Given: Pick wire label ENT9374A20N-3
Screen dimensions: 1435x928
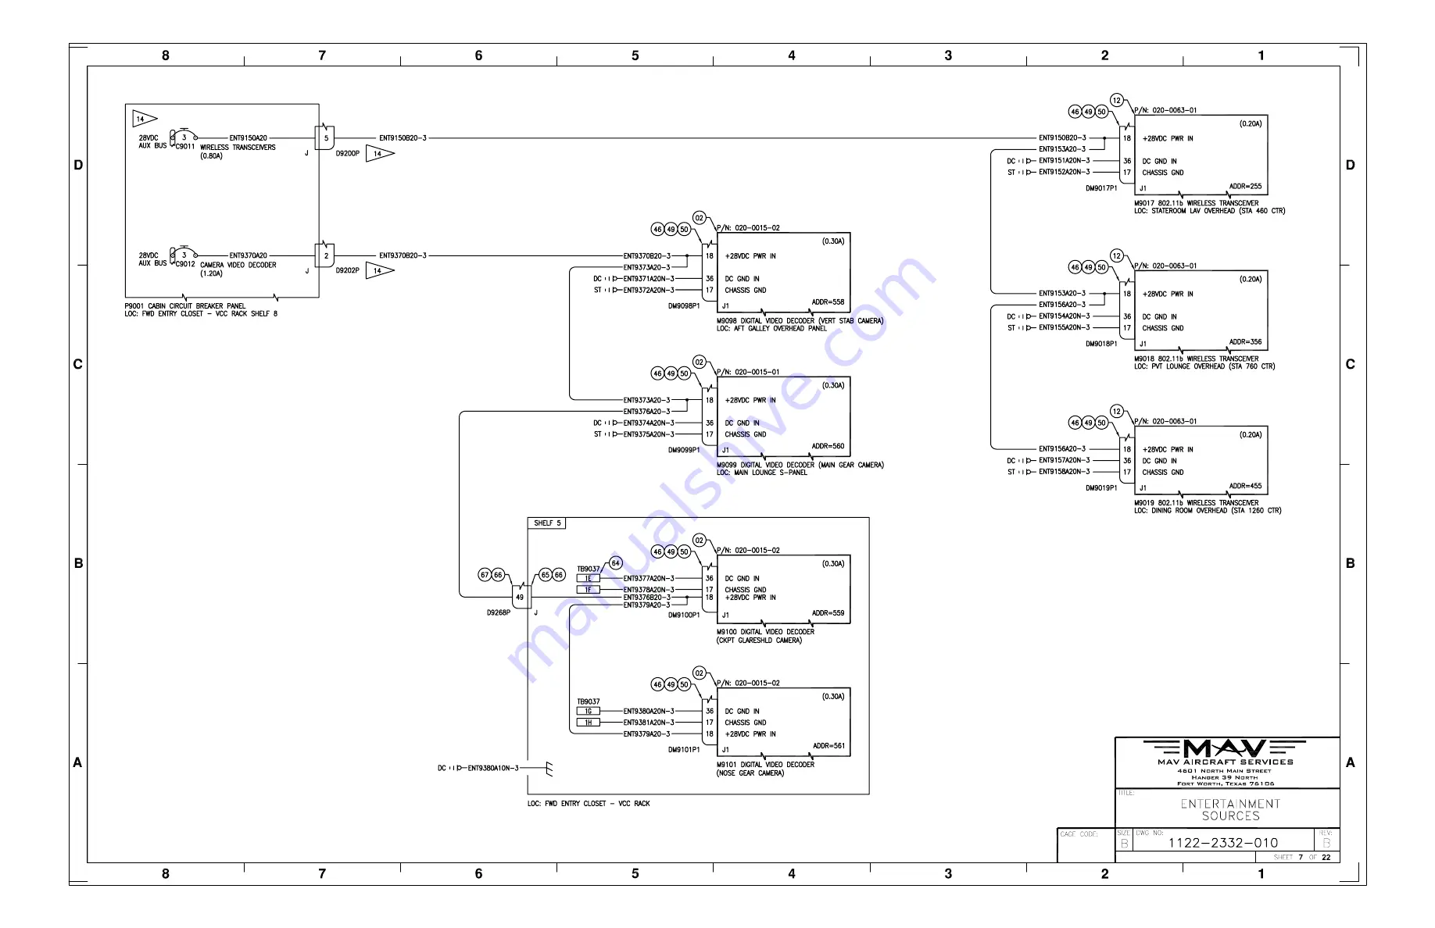Looking at the screenshot, I should tap(649, 423).
